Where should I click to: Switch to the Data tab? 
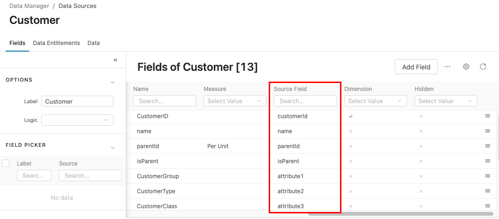pos(94,43)
